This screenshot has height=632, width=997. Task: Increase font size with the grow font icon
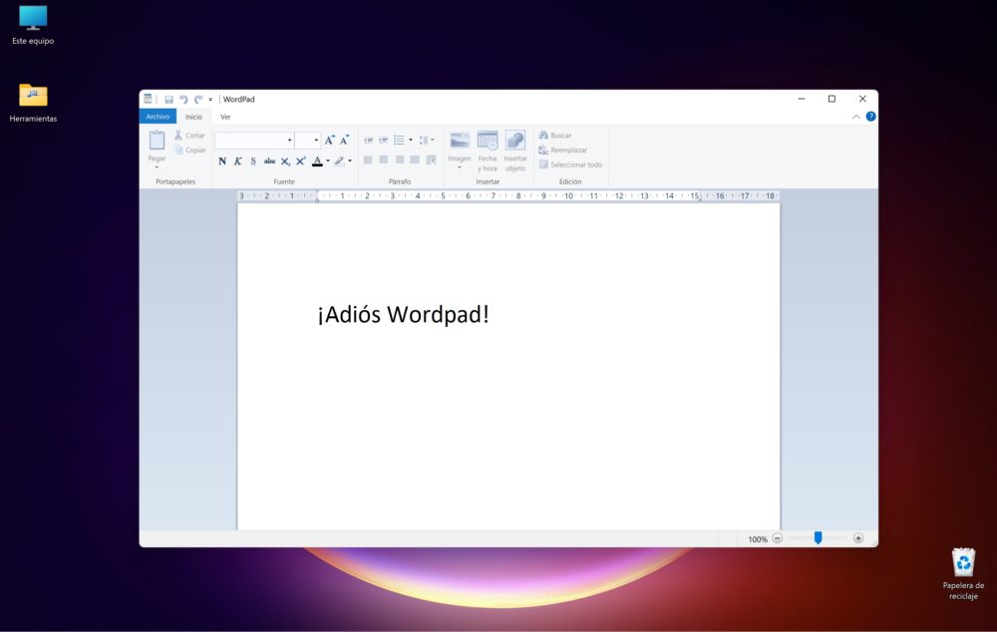329,140
